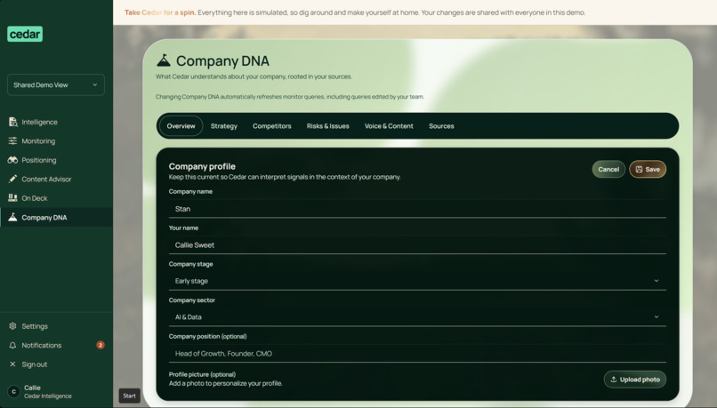Click the Callie avatar circle
This screenshot has width=717, height=408.
click(13, 391)
